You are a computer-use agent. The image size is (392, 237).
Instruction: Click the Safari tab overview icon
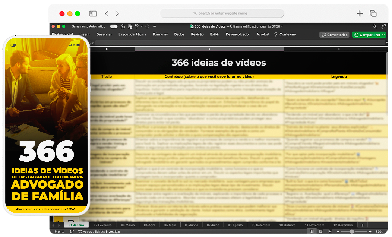coord(373,14)
